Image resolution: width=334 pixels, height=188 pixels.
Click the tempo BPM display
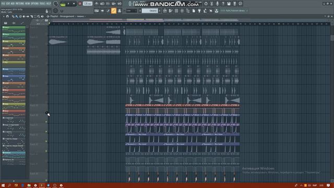click(x=88, y=4)
